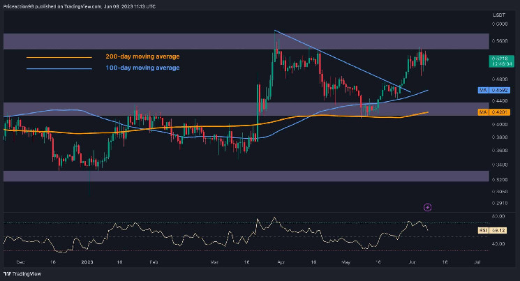Click the Apr date on time axis
520x281 pixels.
coord(281,262)
